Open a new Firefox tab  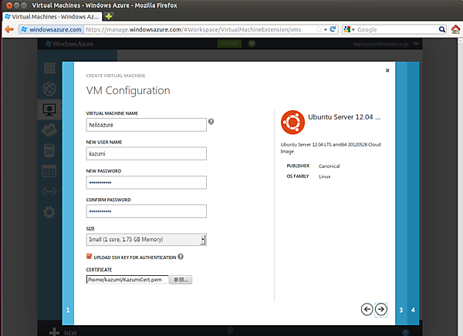point(110,16)
